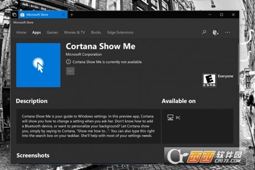Image resolution: width=255 pixels, height=170 pixels.
Task: Click the Screenshots heading
Action: [x=33, y=155]
